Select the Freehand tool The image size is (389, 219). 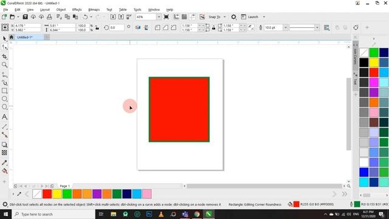click(4, 74)
